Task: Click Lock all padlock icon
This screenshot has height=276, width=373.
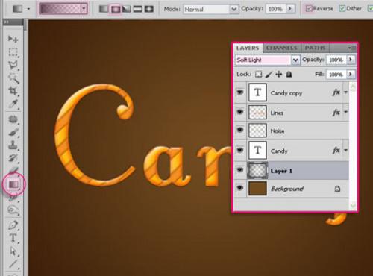Action: pos(289,74)
